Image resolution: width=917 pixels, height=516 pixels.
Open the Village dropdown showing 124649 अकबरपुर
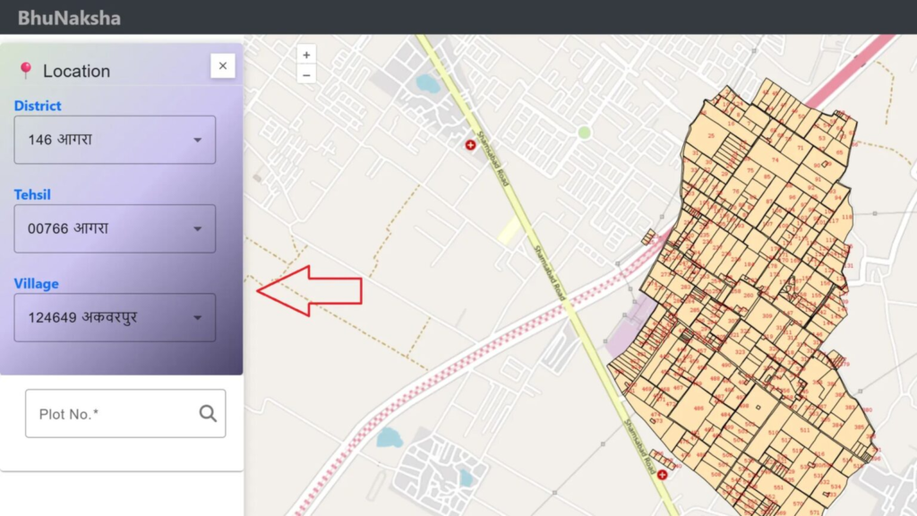115,318
